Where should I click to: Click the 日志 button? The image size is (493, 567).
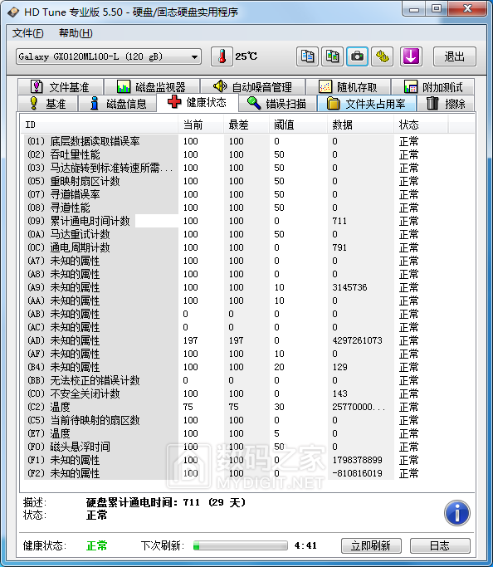click(440, 545)
